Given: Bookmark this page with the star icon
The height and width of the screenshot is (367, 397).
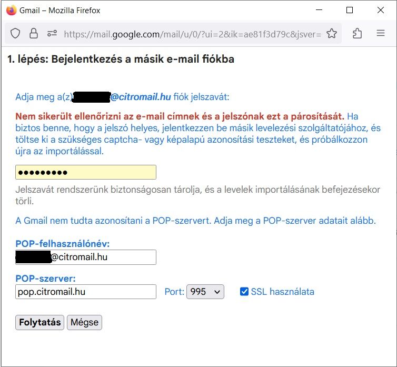Looking at the screenshot, I should (332, 34).
